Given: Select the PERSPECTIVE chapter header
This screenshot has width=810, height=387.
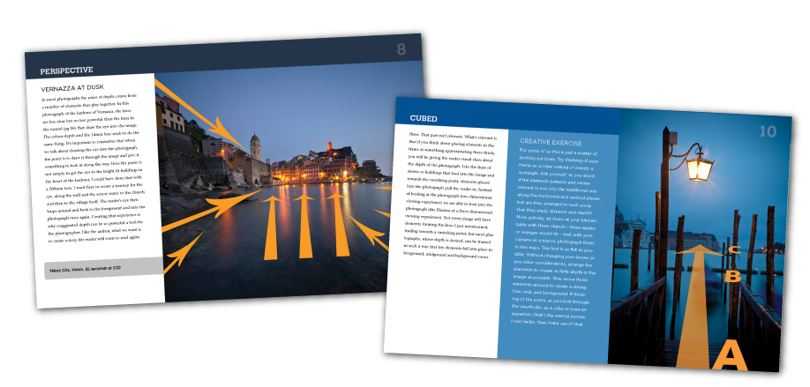Looking at the screenshot, I should [x=69, y=70].
